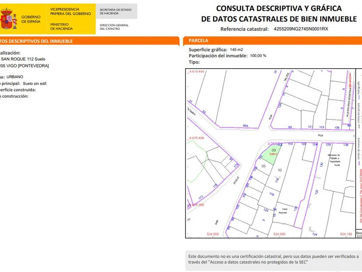362x272 pixels.
Task: Click the red north arrow on map
Action: (x=350, y=80)
